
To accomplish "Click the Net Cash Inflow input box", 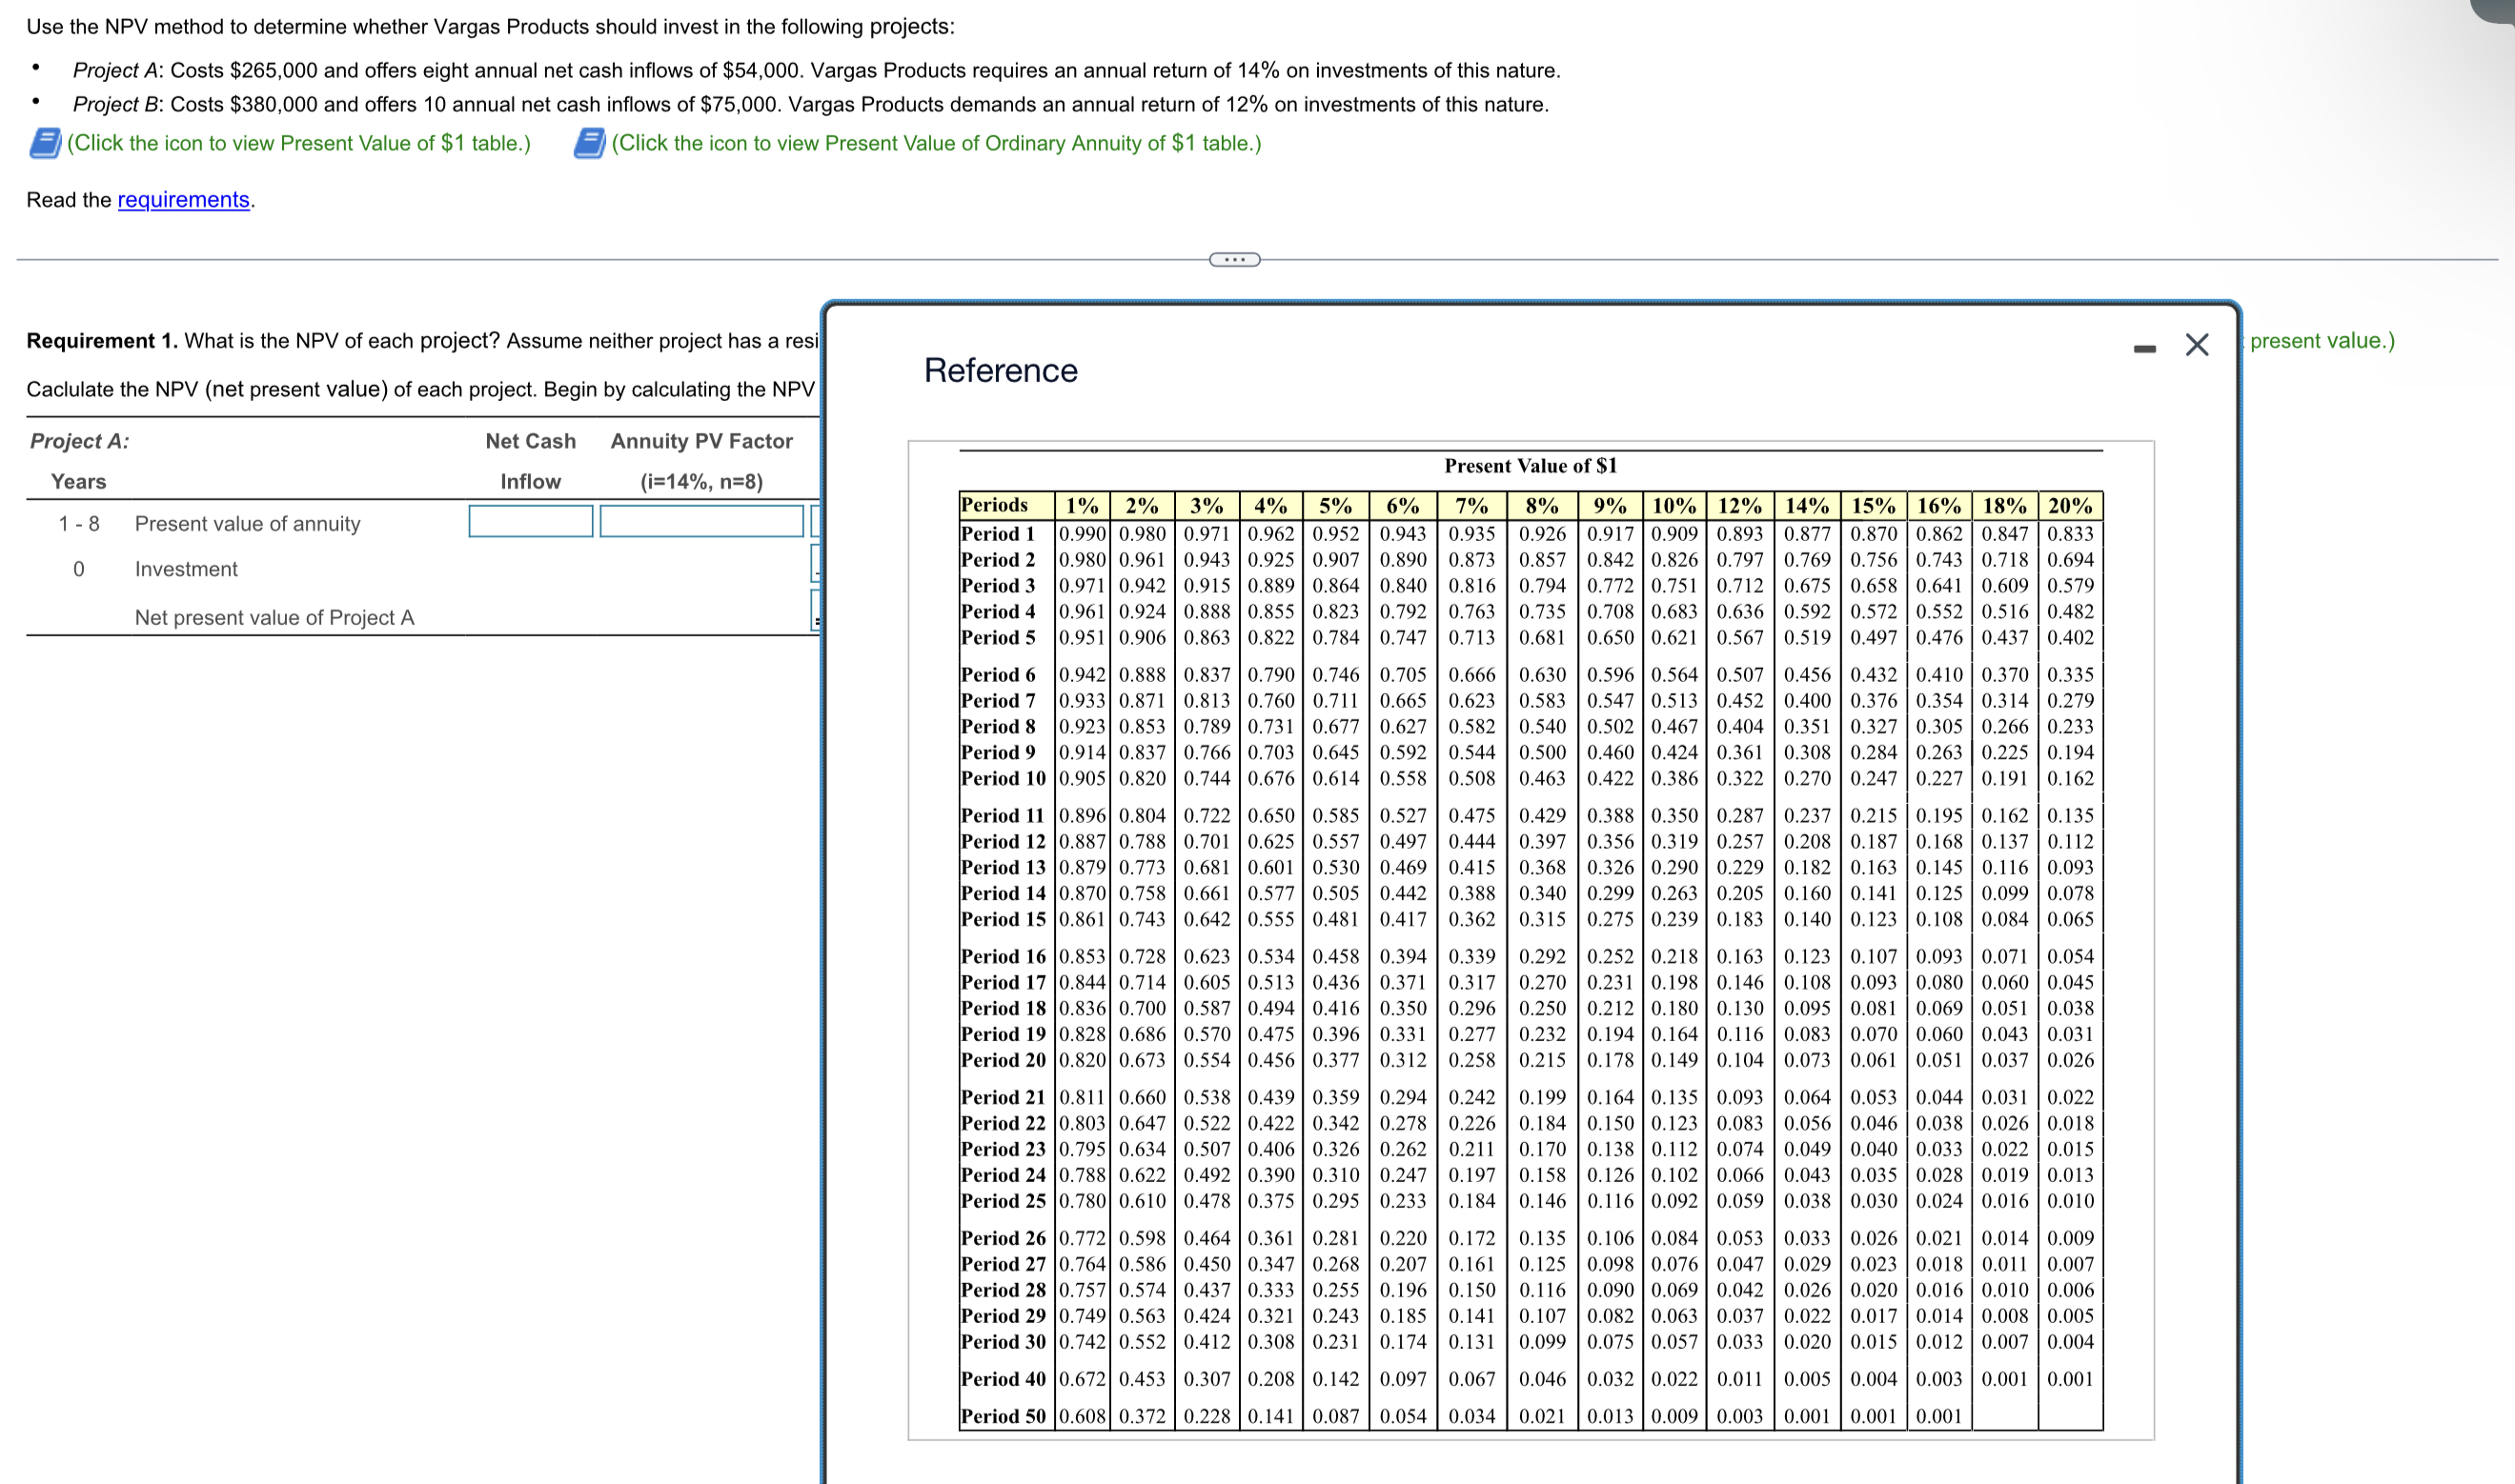I will point(530,521).
